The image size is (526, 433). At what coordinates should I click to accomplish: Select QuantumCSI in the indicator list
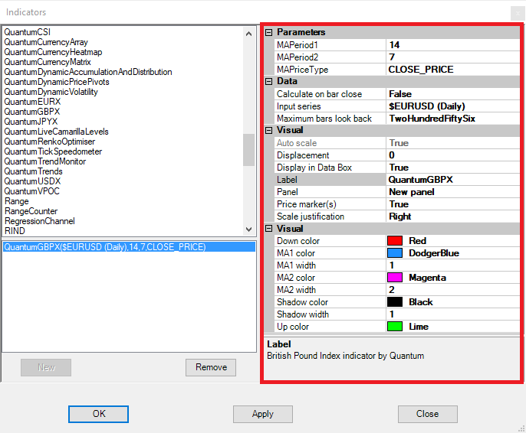27,32
